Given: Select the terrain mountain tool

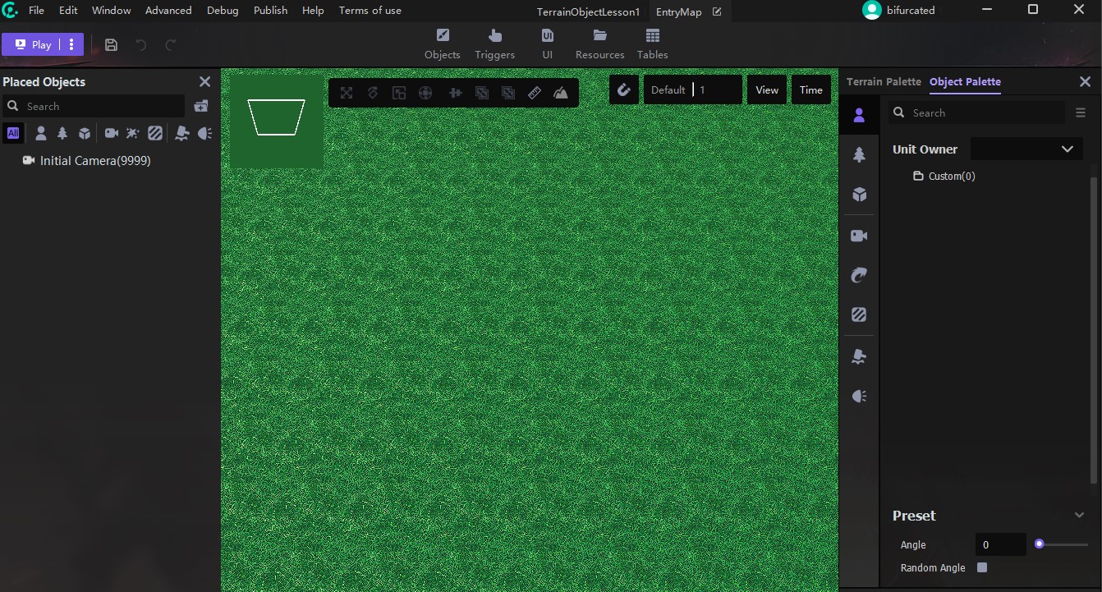Looking at the screenshot, I should point(561,93).
